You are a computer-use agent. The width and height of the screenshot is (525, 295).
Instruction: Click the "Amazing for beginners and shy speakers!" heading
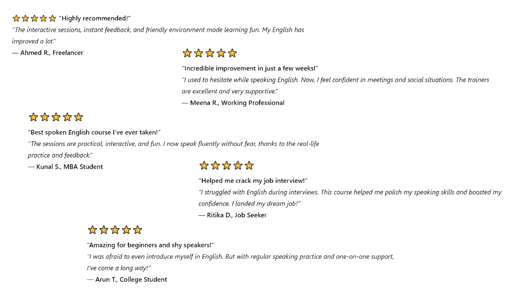[x=150, y=245]
